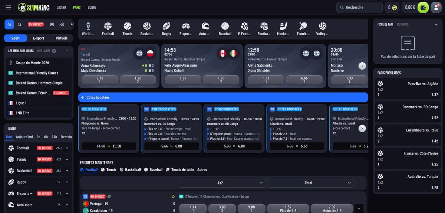Open the settings gear in sidebar toolbar

click(62, 24)
